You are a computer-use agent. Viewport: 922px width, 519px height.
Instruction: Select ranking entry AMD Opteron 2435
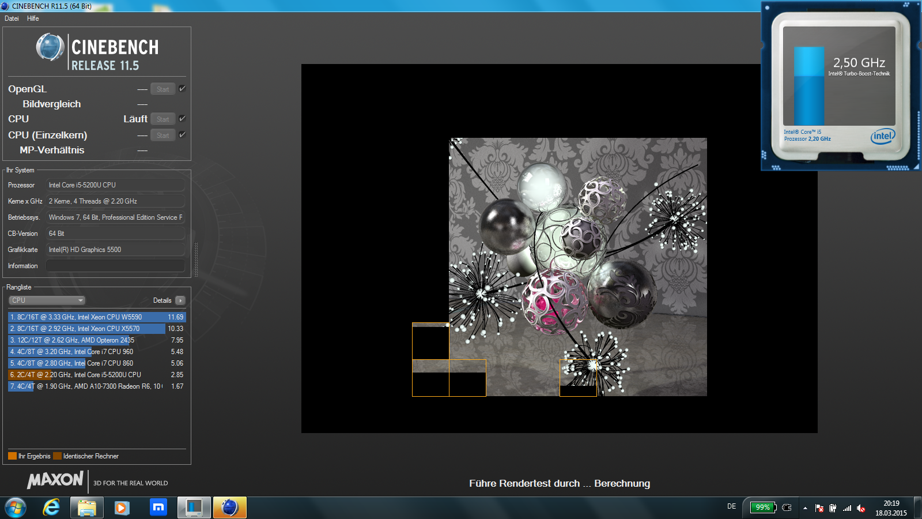click(97, 340)
